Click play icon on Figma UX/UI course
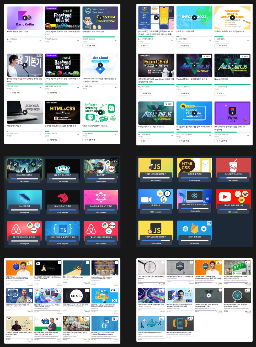 (232, 113)
